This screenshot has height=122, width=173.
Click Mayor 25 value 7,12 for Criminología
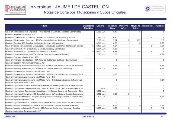pyautogui.click(x=115, y=40)
